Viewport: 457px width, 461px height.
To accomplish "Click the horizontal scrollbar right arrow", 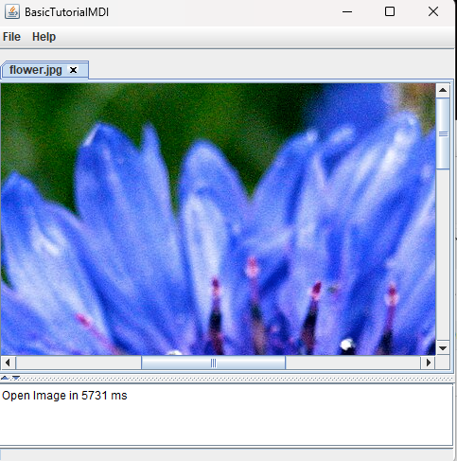I will [x=428, y=363].
